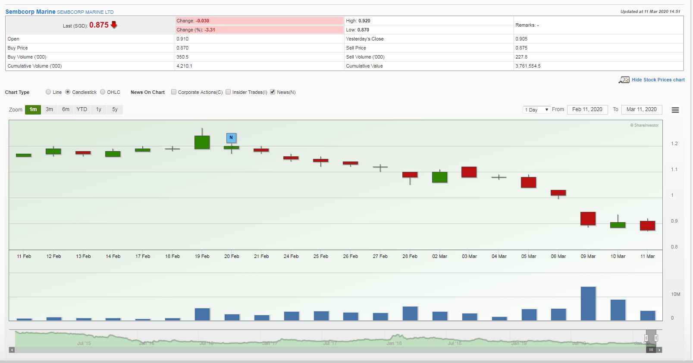
Task: Enable Corporate Actions(C) checkbox
Action: (x=174, y=92)
